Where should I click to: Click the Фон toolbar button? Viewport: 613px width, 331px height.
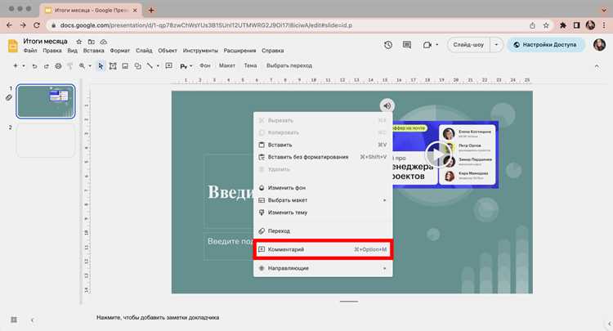coord(205,65)
